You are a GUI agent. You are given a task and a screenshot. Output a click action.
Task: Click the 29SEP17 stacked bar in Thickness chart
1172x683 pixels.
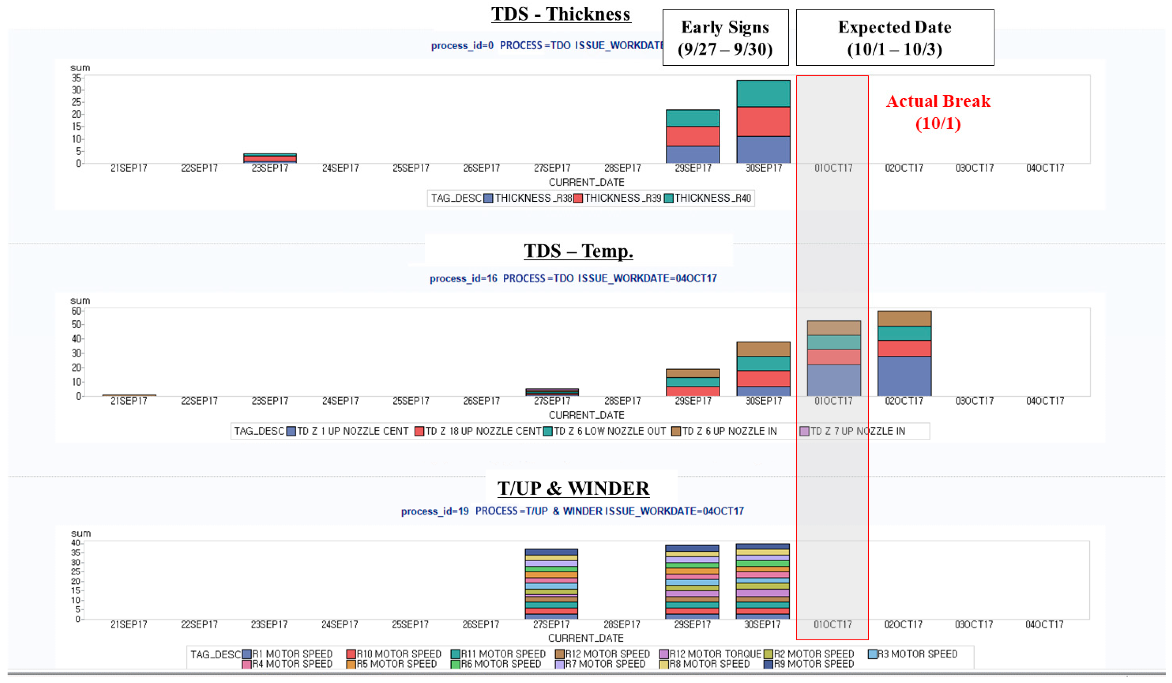point(693,137)
